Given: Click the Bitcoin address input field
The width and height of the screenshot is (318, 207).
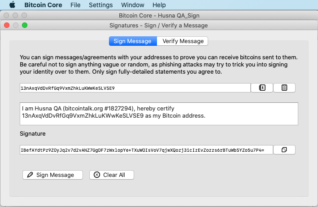Looking at the screenshot, I should pos(135,88).
